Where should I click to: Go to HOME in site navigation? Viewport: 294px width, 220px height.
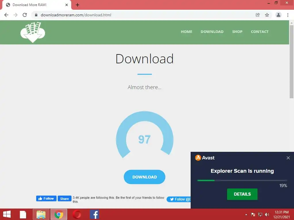pyautogui.click(x=187, y=32)
